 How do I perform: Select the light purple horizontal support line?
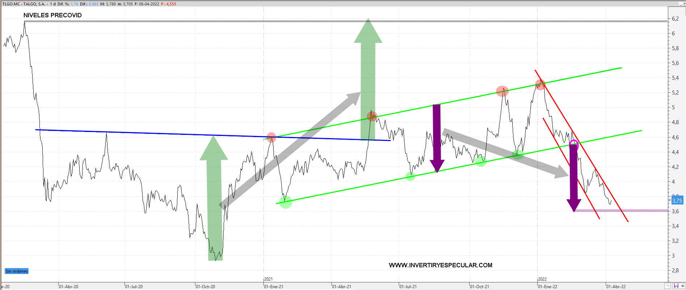coord(622,211)
